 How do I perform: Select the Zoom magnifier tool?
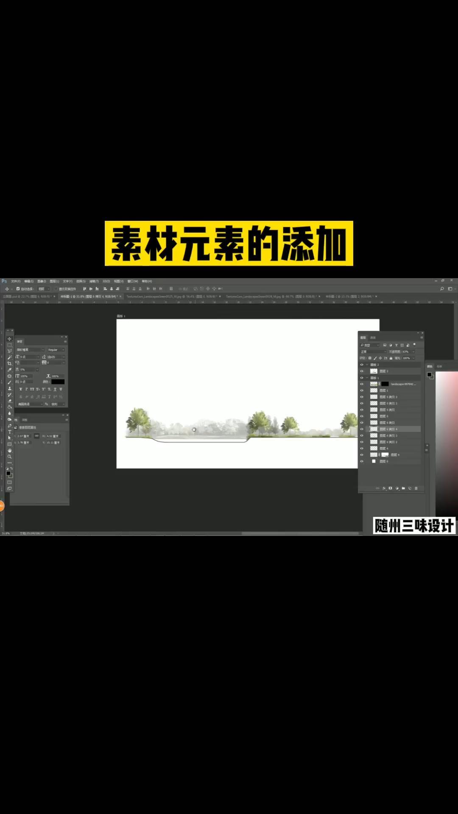pyautogui.click(x=9, y=457)
